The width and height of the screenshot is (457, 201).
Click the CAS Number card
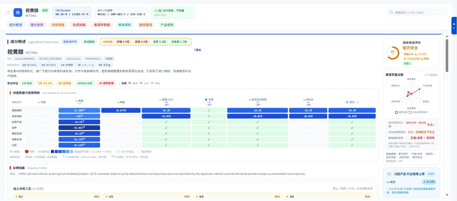pos(72,12)
